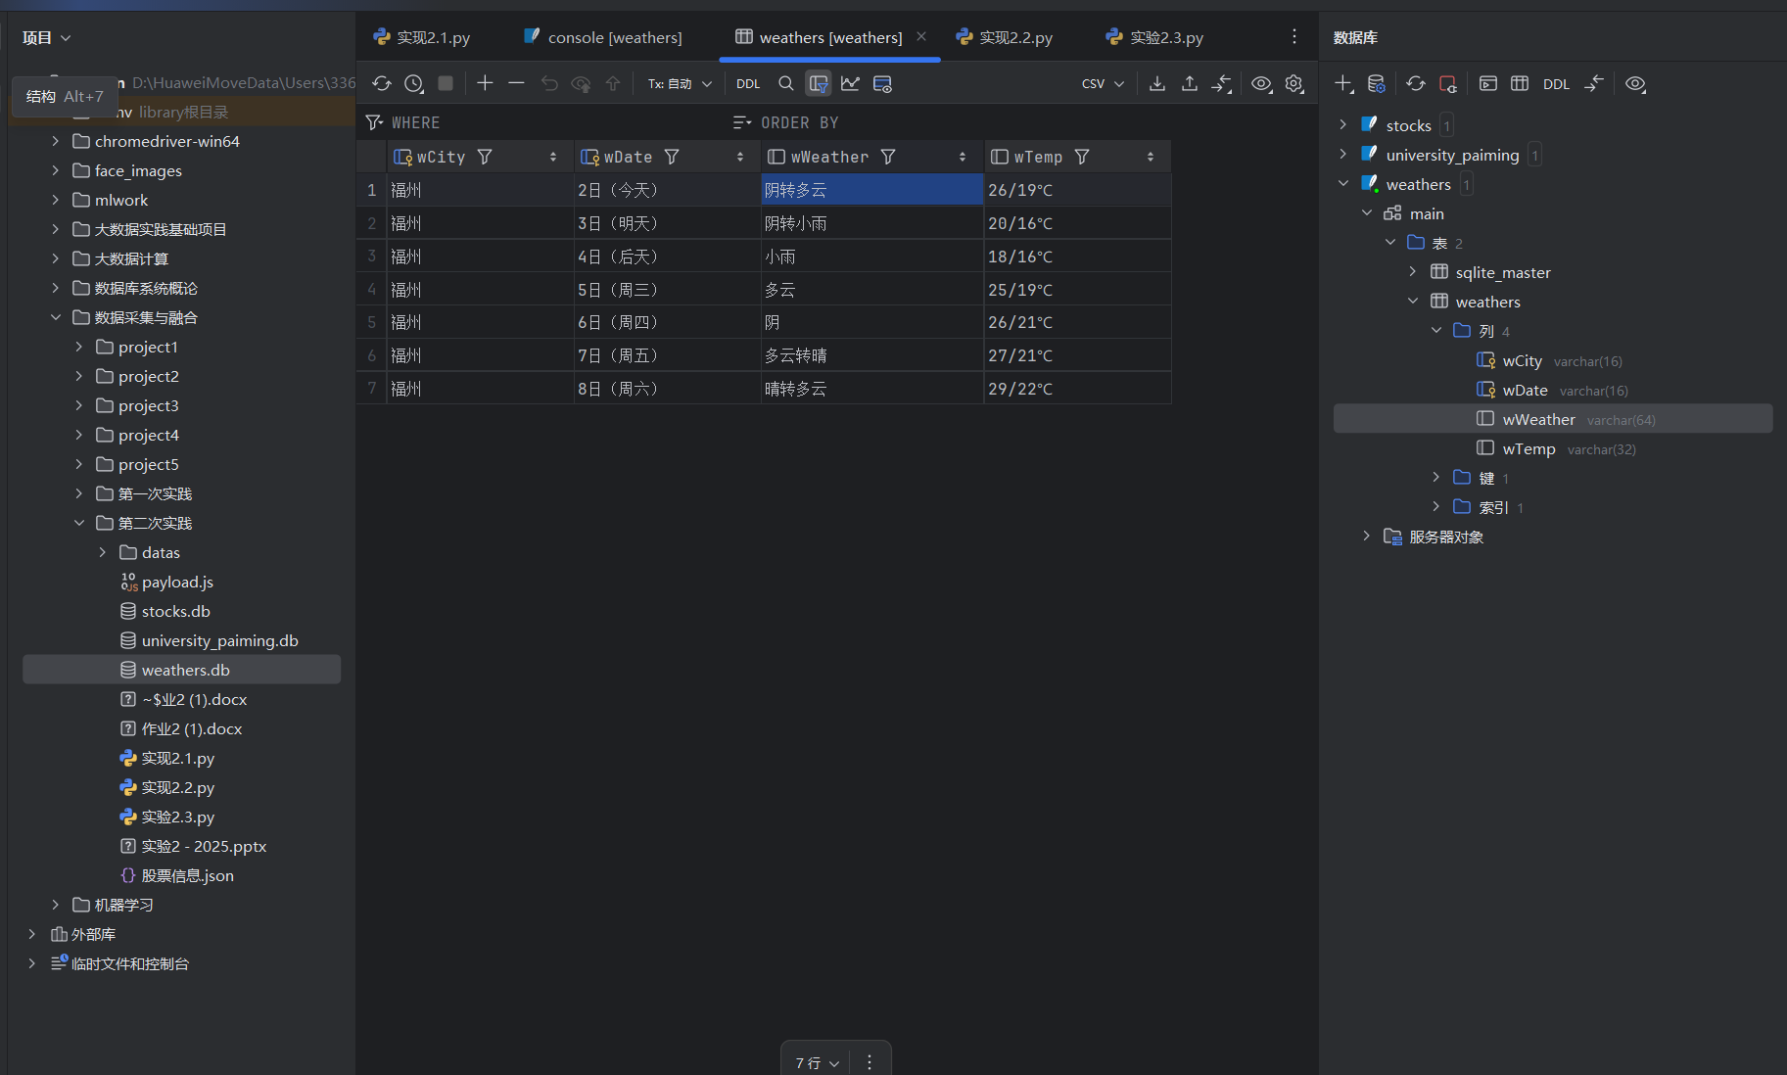1787x1075 pixels.
Task: Expand the university_paiming data source node
Action: coord(1343,155)
